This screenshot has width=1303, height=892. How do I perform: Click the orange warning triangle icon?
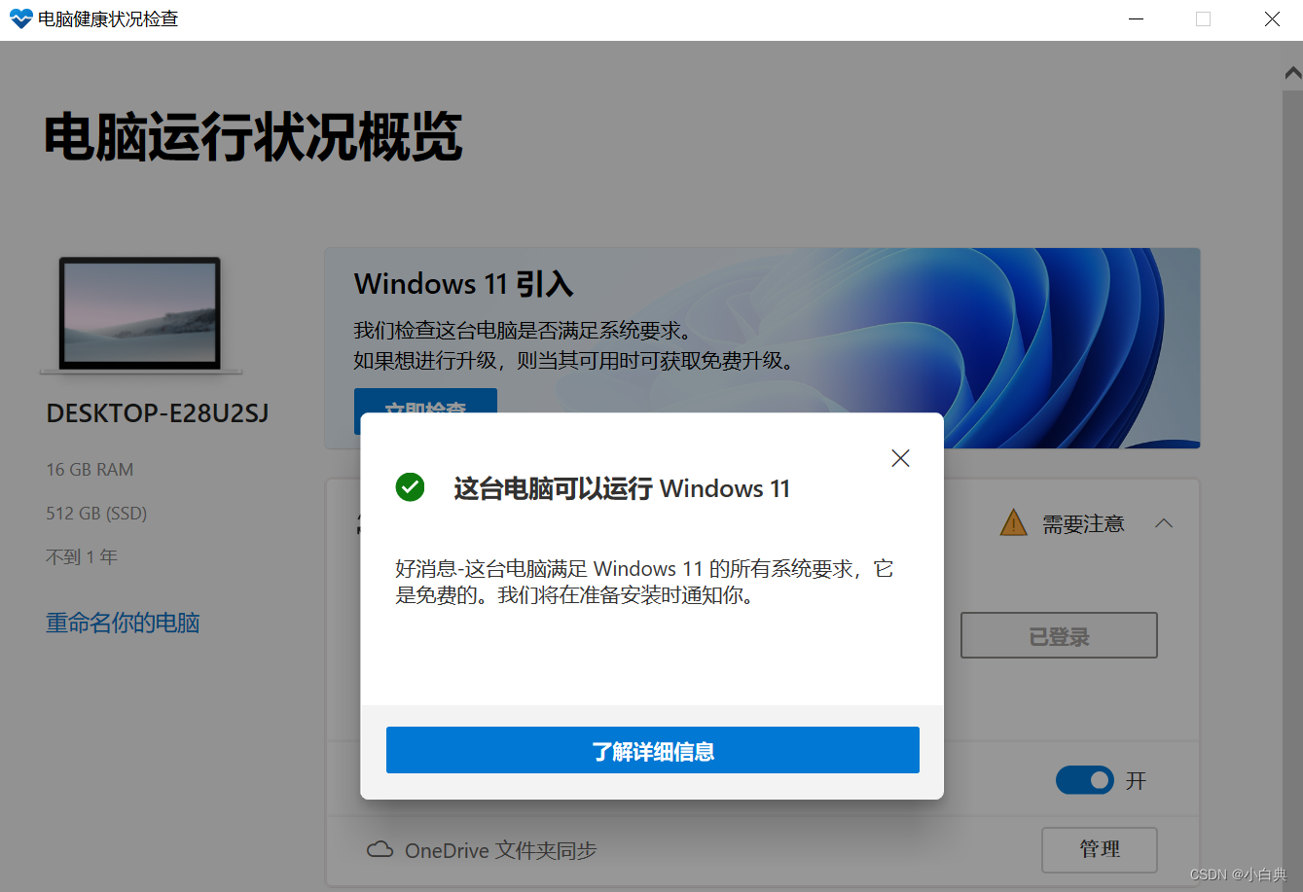pyautogui.click(x=1014, y=523)
